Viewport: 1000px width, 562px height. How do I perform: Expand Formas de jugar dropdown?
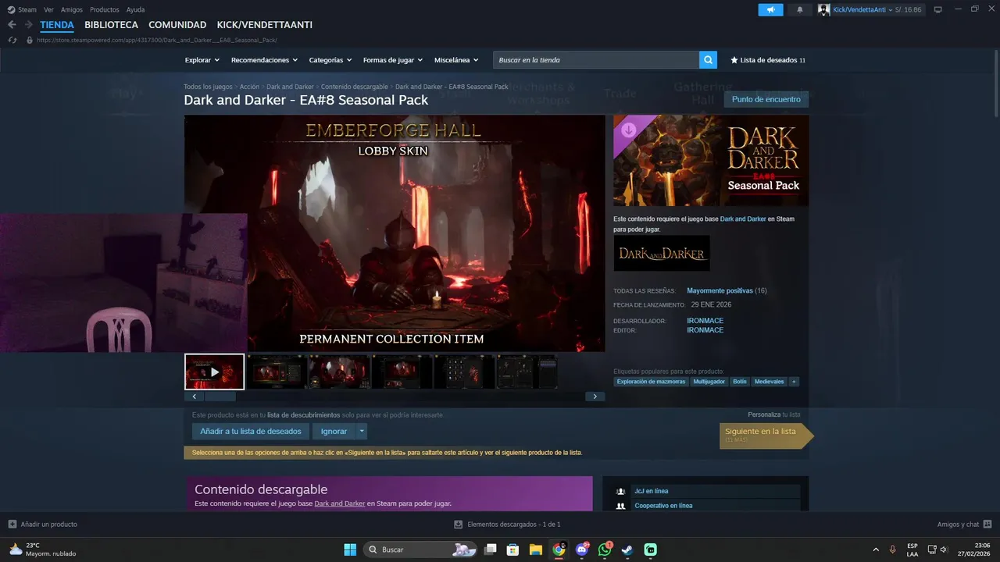[x=393, y=60]
